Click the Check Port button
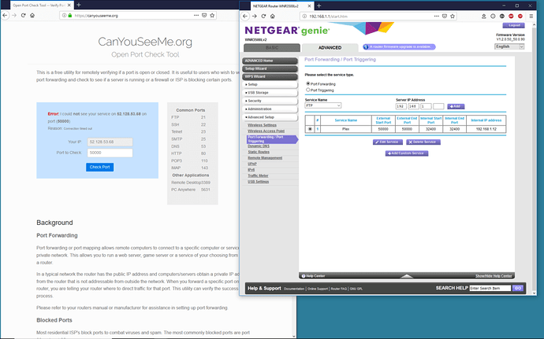544x339 pixels. [99, 167]
